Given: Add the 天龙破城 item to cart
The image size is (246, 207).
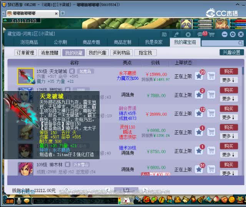Looking at the screenshot, I should 211,76.
